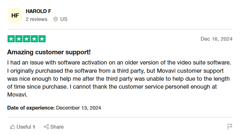
Task: Click the thumbs-up Useful icon
Action: tap(13, 127)
